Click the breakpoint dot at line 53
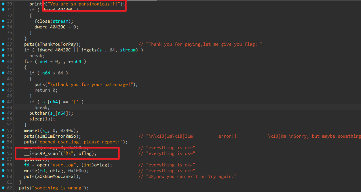361x192 pixels. [x=3, y=136]
